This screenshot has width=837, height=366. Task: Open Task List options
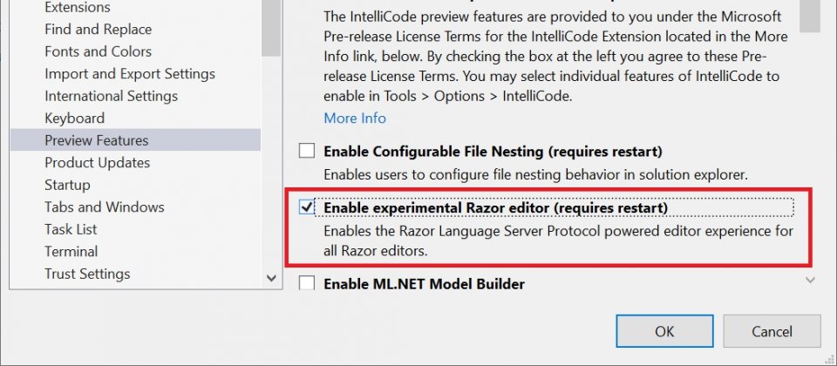click(x=71, y=229)
